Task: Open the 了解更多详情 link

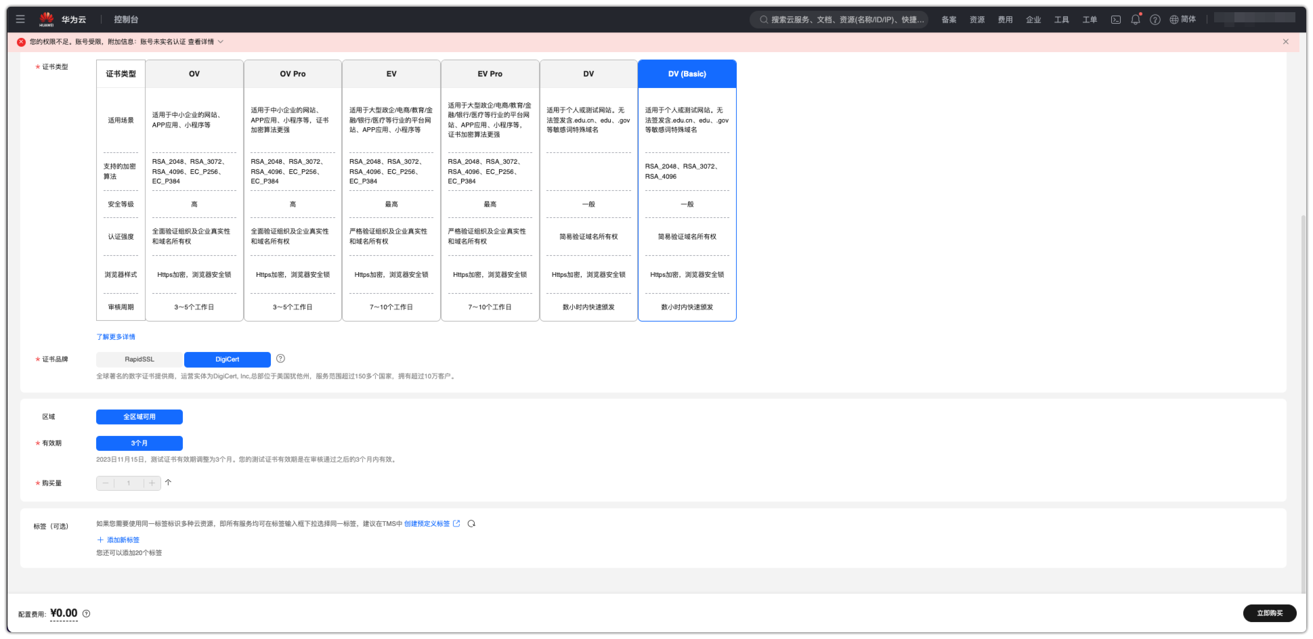Action: (x=116, y=336)
